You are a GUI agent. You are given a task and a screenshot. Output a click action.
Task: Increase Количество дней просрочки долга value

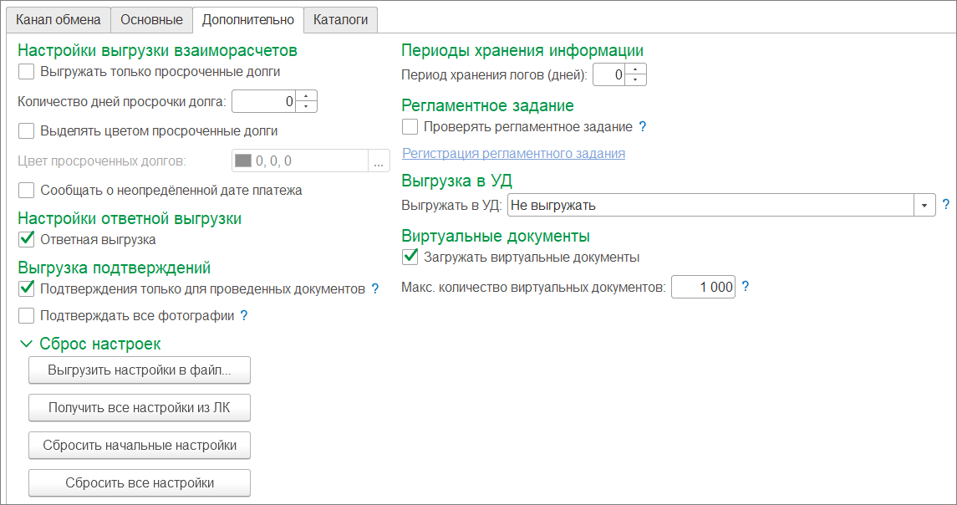[x=306, y=96]
